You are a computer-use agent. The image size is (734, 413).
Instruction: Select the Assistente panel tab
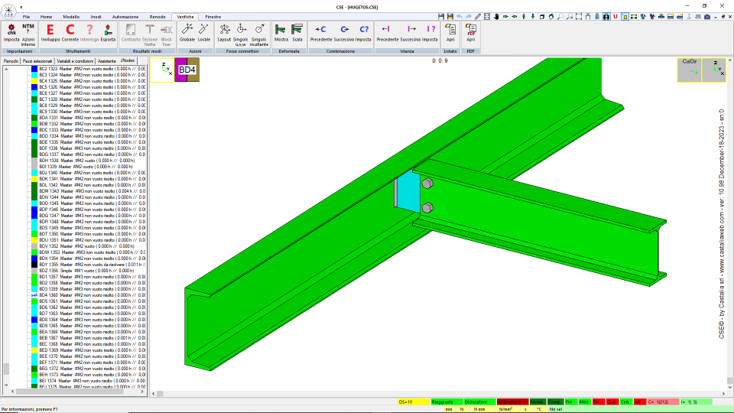pyautogui.click(x=107, y=61)
